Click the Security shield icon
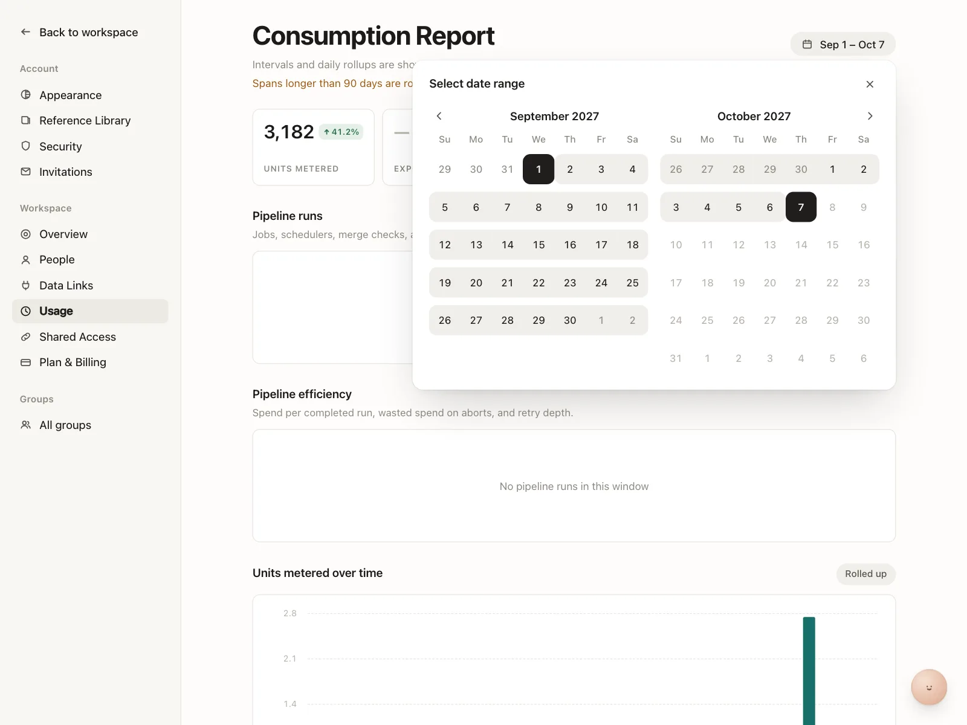Screen dimensions: 967x725 [25, 146]
